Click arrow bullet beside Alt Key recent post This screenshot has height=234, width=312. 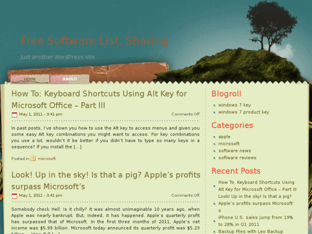click(x=214, y=186)
